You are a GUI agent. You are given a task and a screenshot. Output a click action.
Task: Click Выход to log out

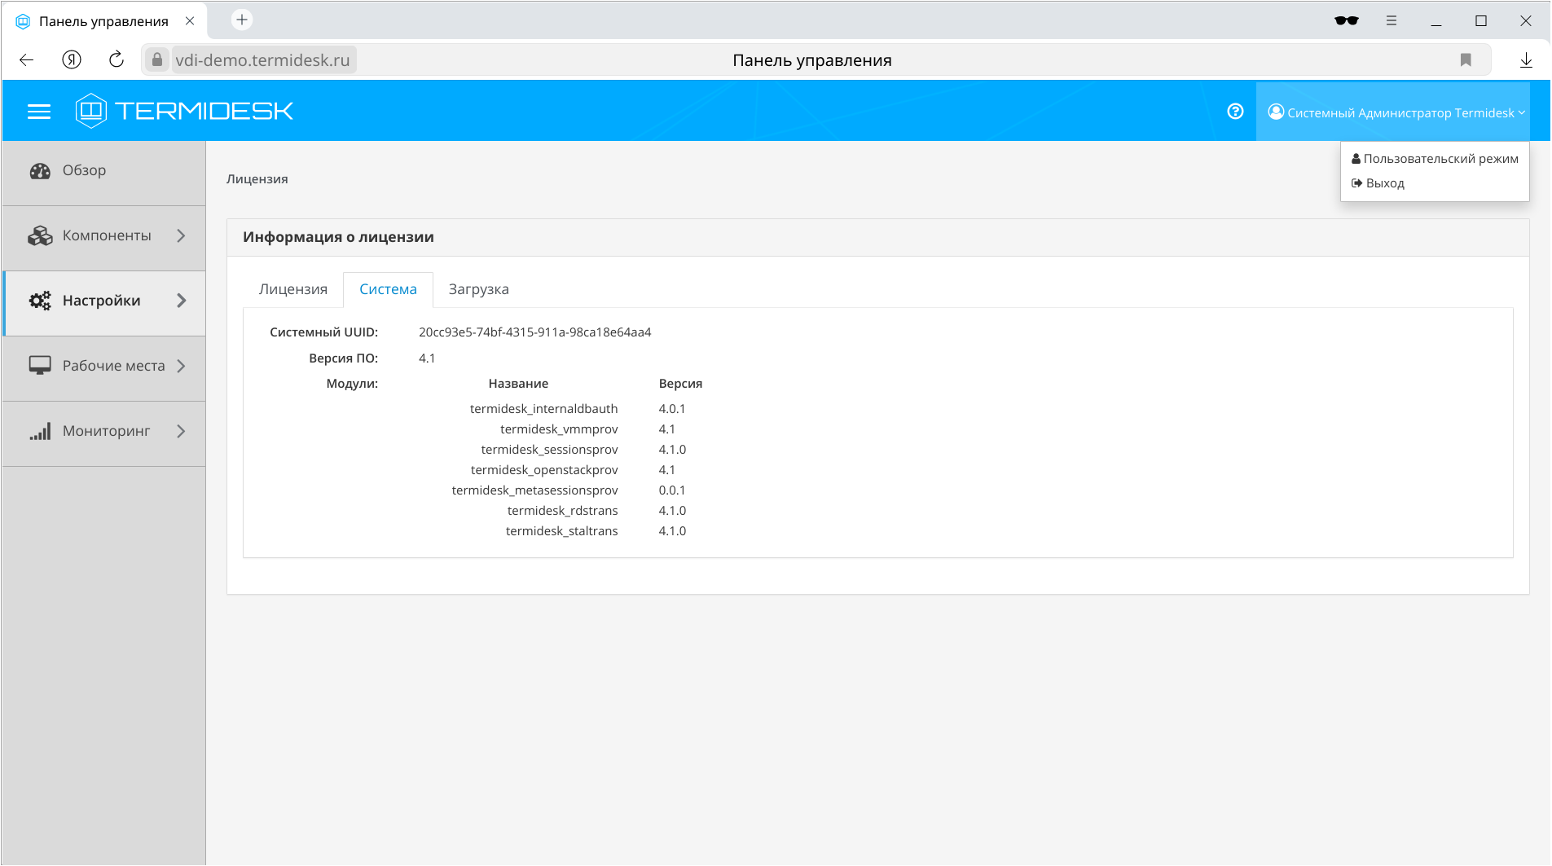click(1384, 183)
